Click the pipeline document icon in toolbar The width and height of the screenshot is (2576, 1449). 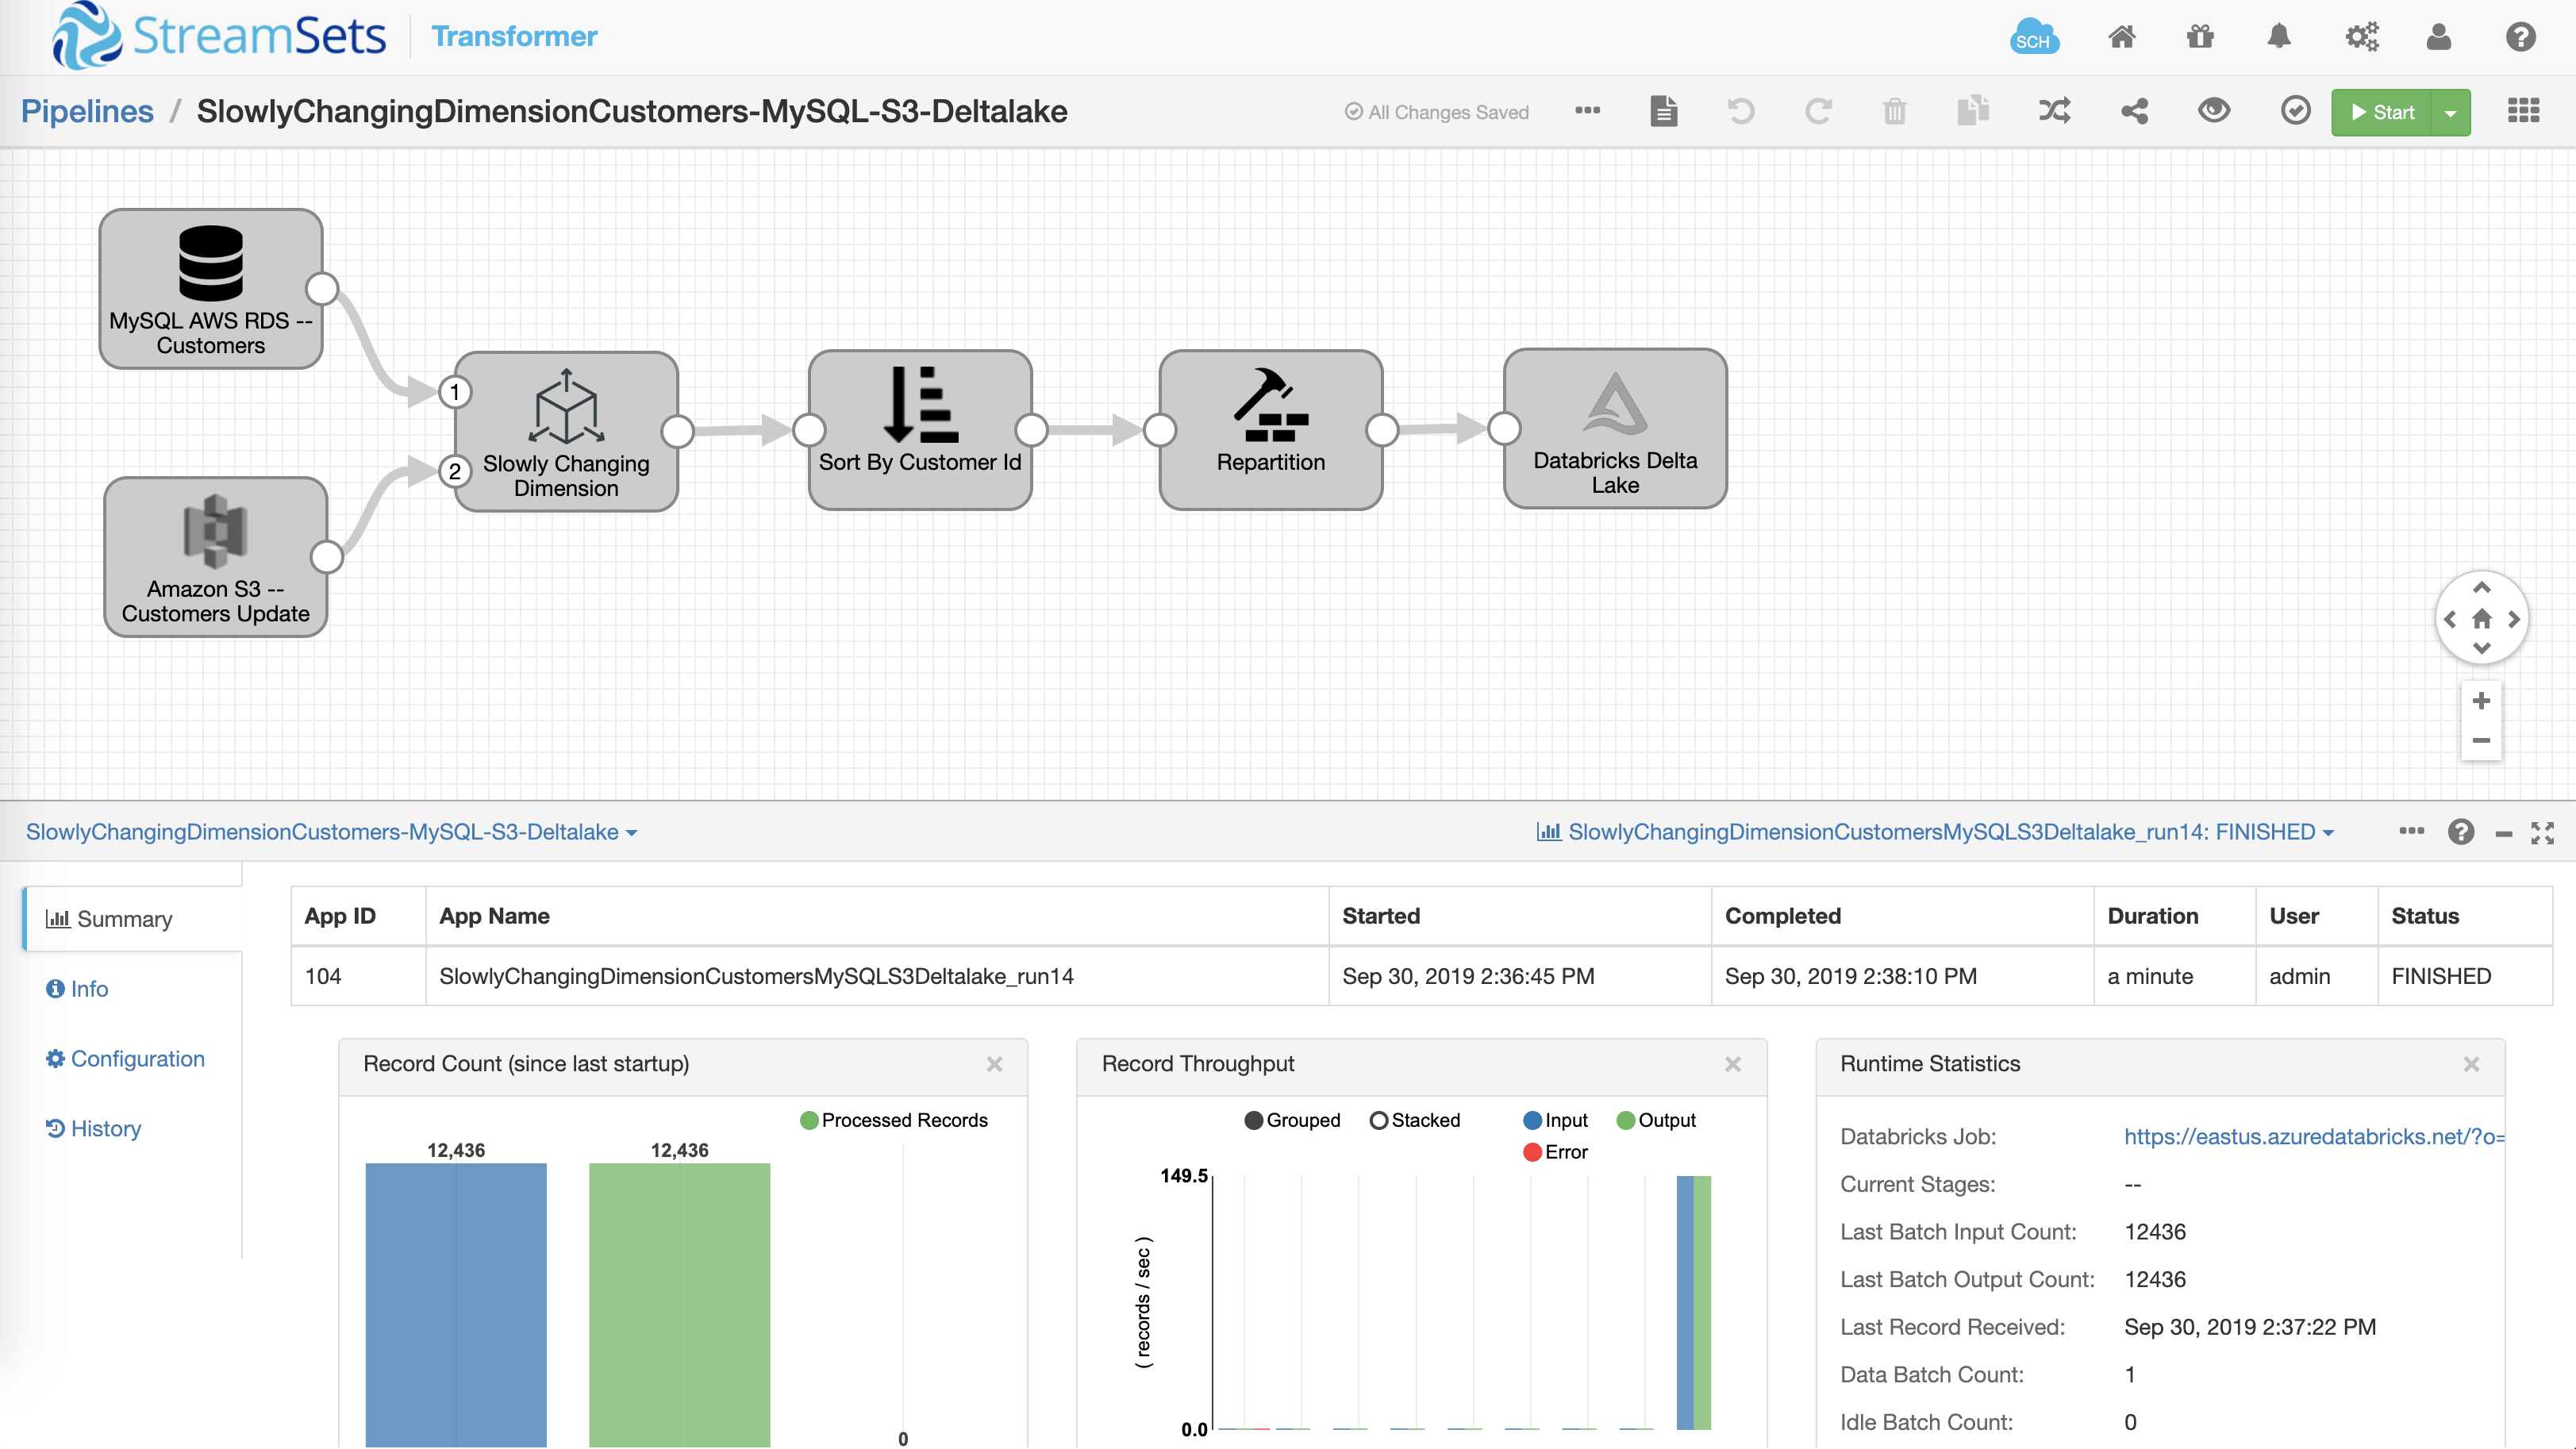[x=1664, y=111]
